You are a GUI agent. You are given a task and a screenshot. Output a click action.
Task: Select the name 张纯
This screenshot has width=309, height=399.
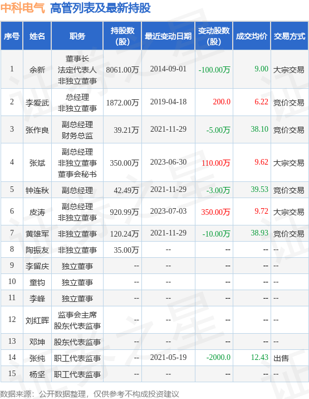(x=37, y=358)
